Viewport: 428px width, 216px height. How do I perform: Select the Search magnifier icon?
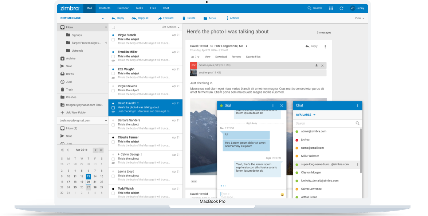tap(310, 8)
